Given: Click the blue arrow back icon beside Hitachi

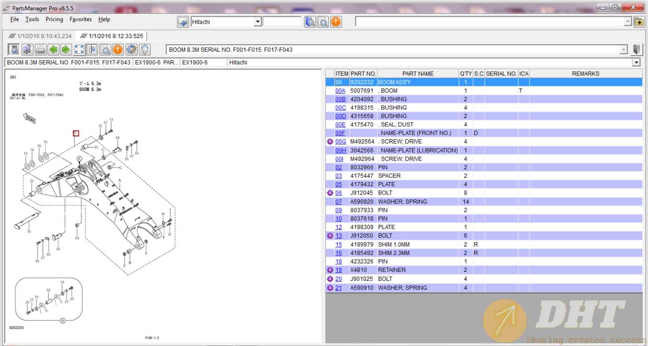Looking at the screenshot, I should point(183,22).
